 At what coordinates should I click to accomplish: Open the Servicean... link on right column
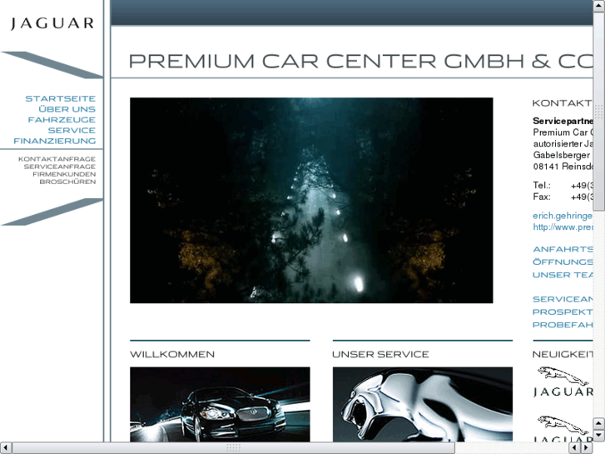563,299
